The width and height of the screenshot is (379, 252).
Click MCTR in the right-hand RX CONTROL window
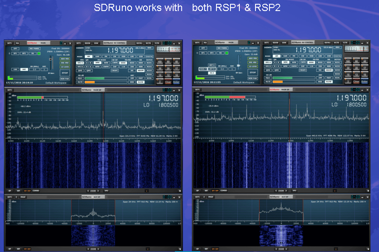tap(336, 43)
